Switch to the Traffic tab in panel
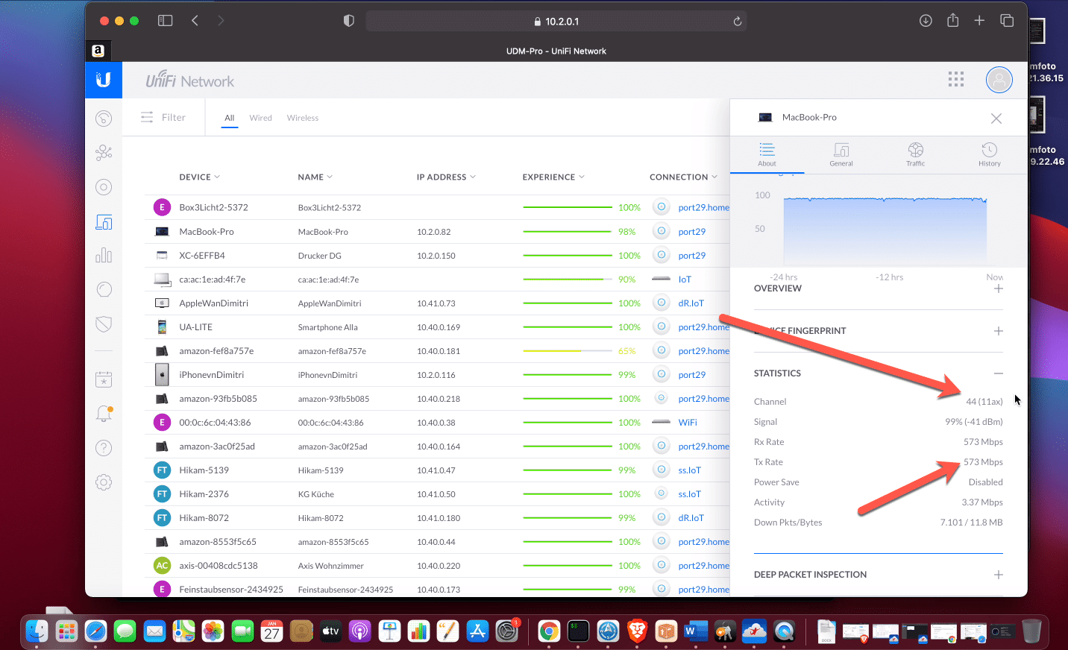 [916, 154]
